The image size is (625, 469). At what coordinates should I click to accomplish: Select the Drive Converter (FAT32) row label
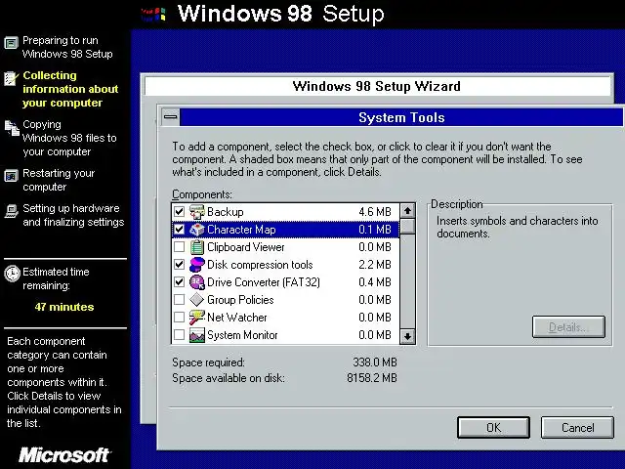tap(264, 282)
